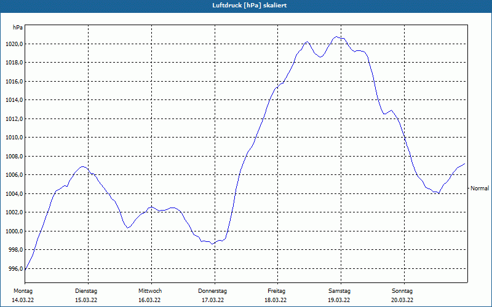Click the date 18.03.22
Image resolution: width=492 pixels, height=307 pixels.
276,300
